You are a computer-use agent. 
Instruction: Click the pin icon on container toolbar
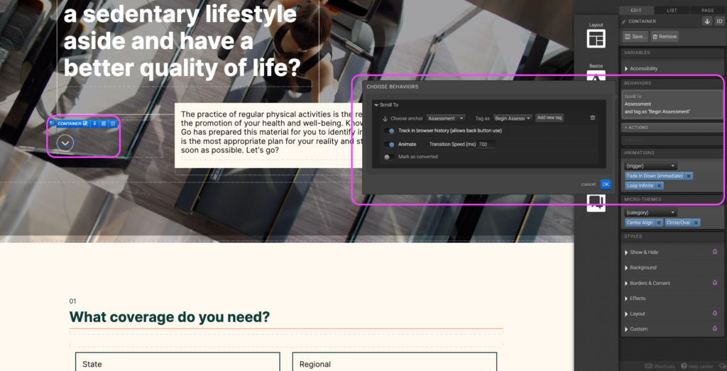[x=94, y=123]
